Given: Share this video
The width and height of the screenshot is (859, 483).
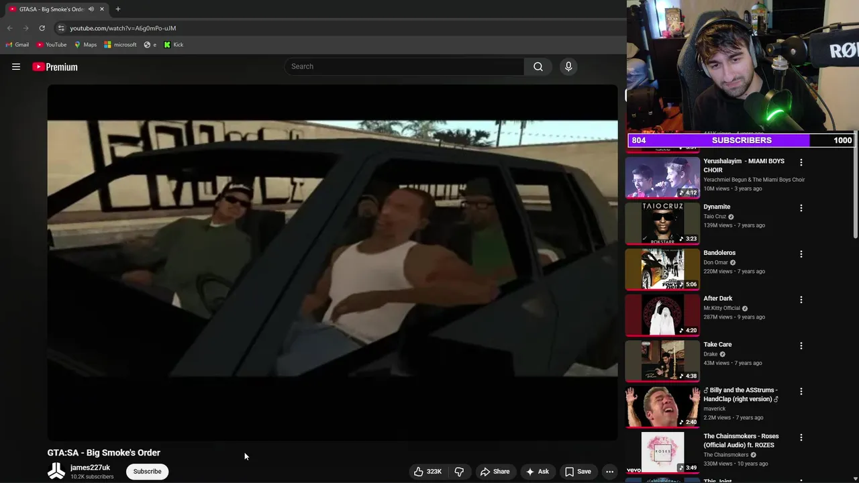Looking at the screenshot, I should click(x=495, y=472).
